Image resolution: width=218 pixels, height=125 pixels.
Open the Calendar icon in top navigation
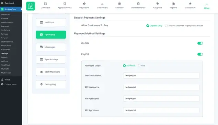click(45, 4)
